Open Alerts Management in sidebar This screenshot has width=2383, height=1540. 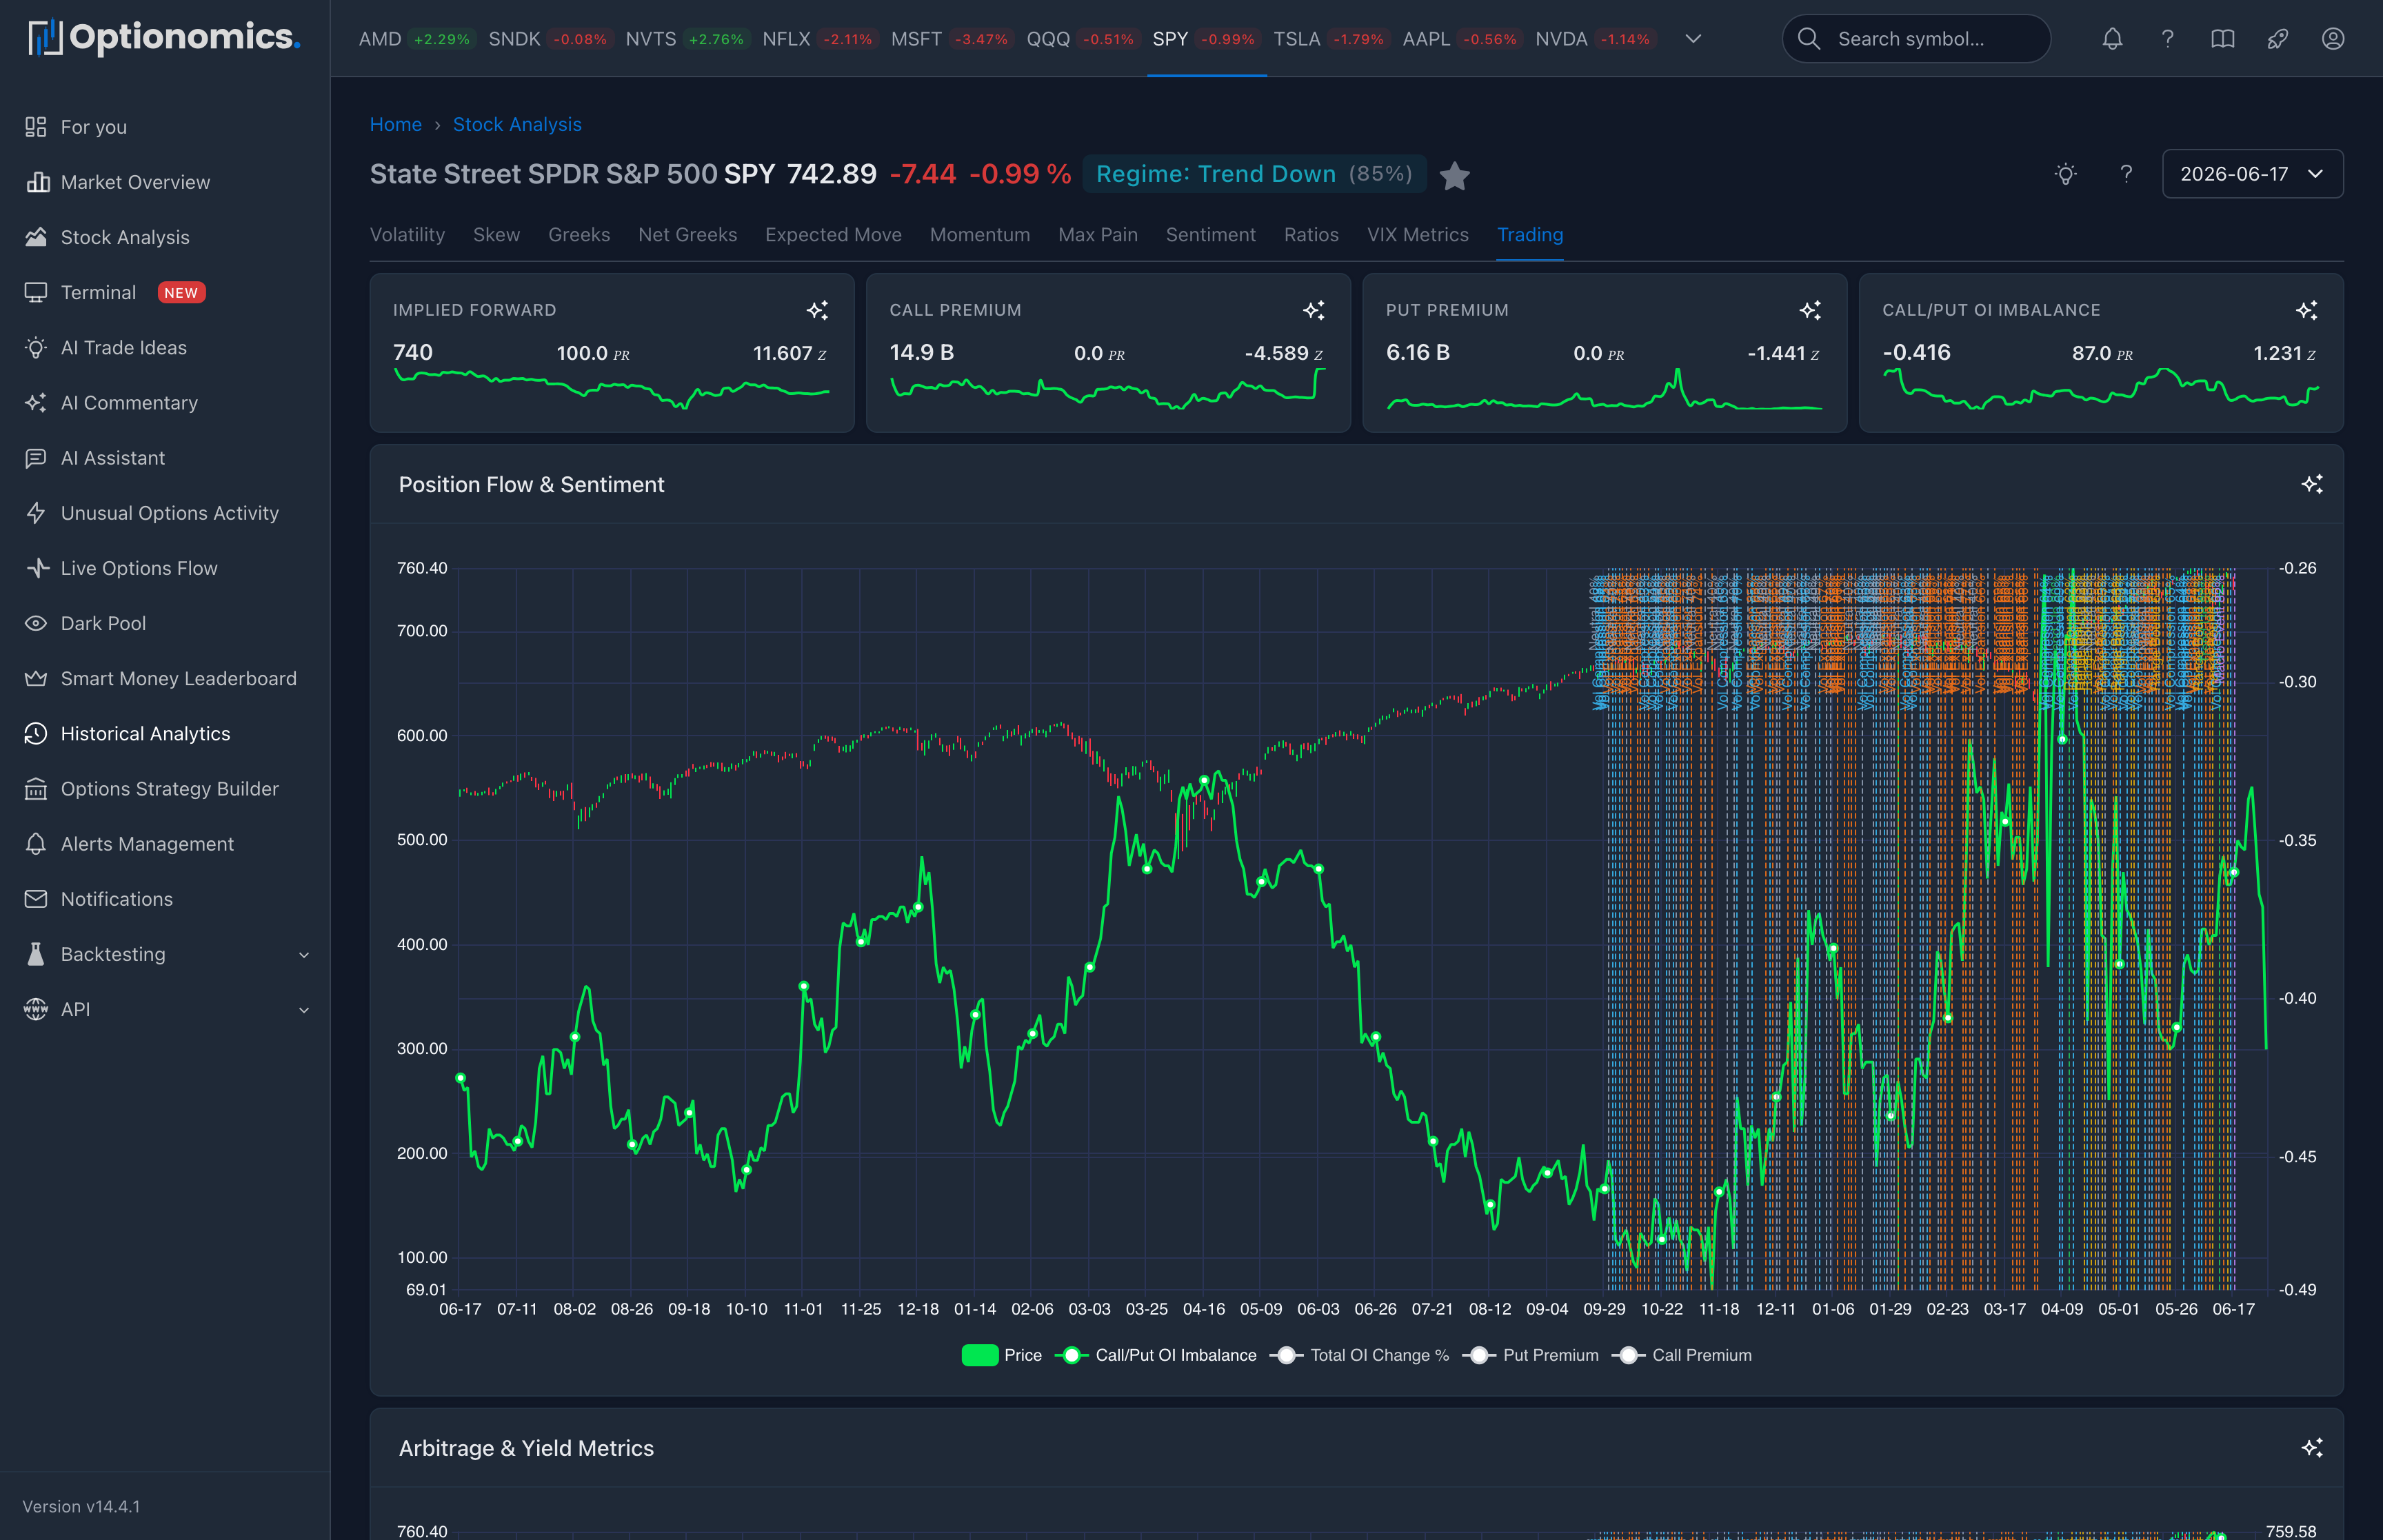pyautogui.click(x=165, y=844)
